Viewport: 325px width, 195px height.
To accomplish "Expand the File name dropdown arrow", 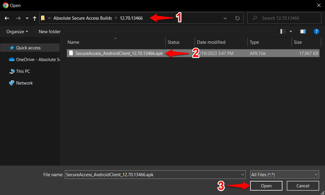I will tap(243, 175).
